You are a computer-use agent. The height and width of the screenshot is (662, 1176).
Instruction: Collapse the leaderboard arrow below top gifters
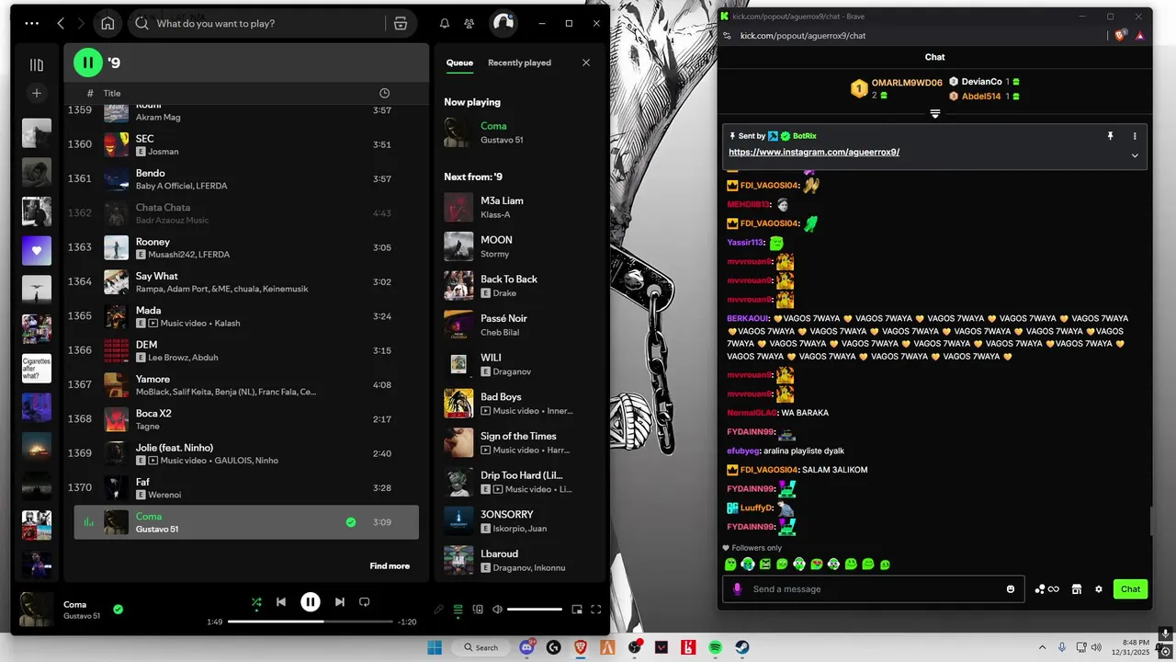(x=934, y=114)
